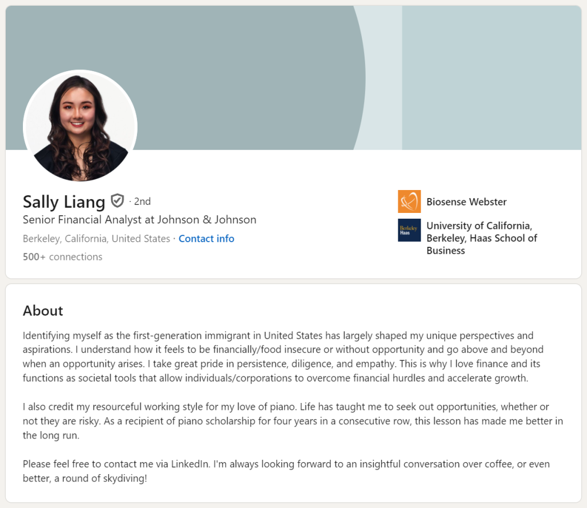Click the verified profile shield badge
The height and width of the screenshot is (508, 587).
point(118,201)
